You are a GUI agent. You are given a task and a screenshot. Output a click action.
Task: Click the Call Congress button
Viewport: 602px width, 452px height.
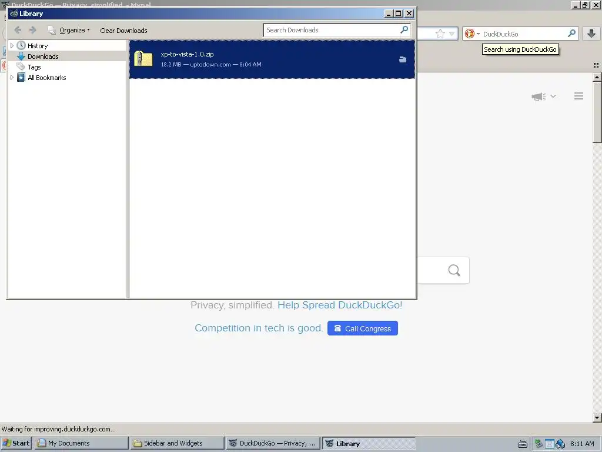pos(362,328)
